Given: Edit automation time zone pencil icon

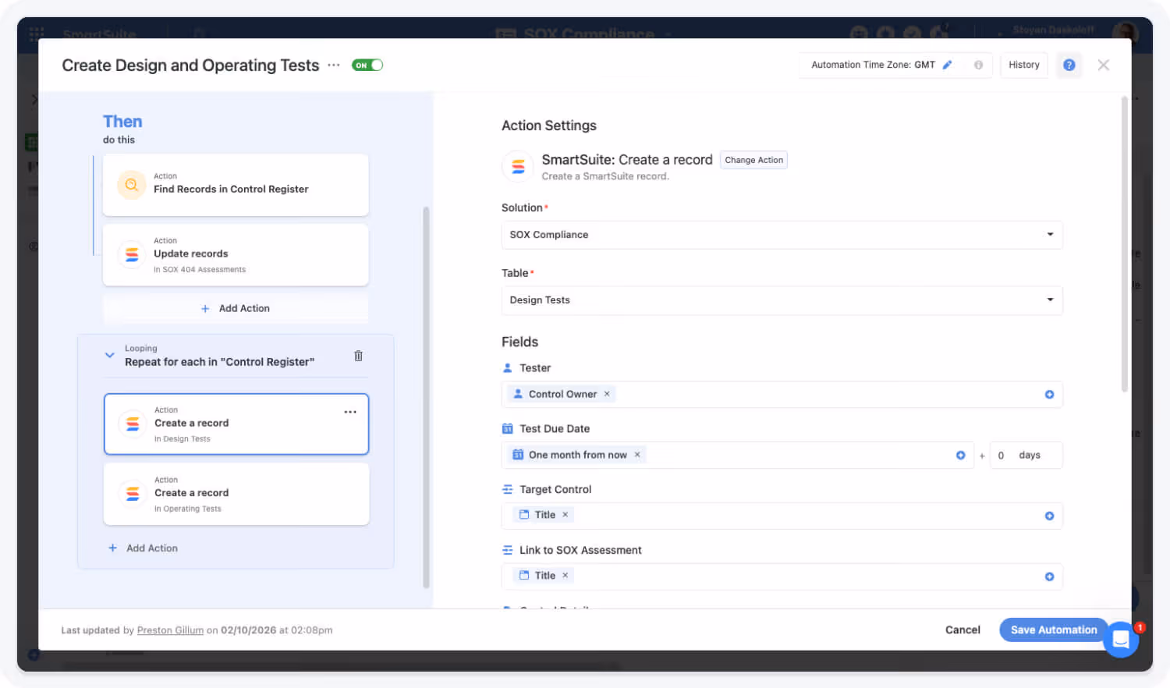Looking at the screenshot, I should [x=947, y=65].
